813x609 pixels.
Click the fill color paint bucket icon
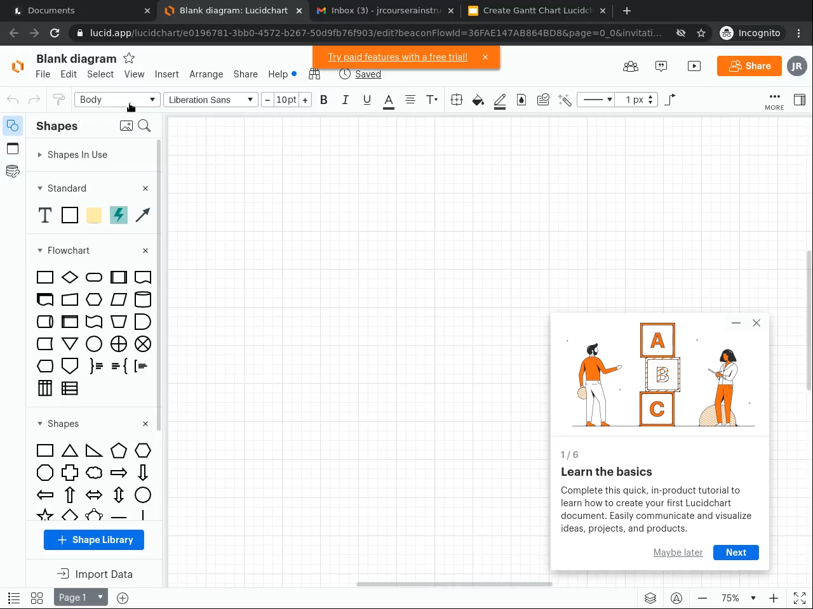tap(478, 100)
